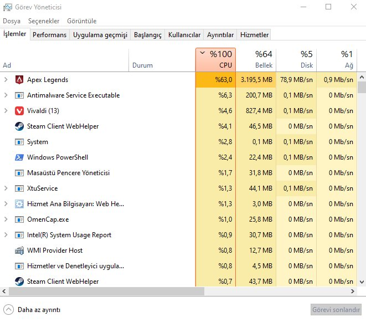Switch to the Başlangıç tab
Screen dimensions: 366x322
148,35
